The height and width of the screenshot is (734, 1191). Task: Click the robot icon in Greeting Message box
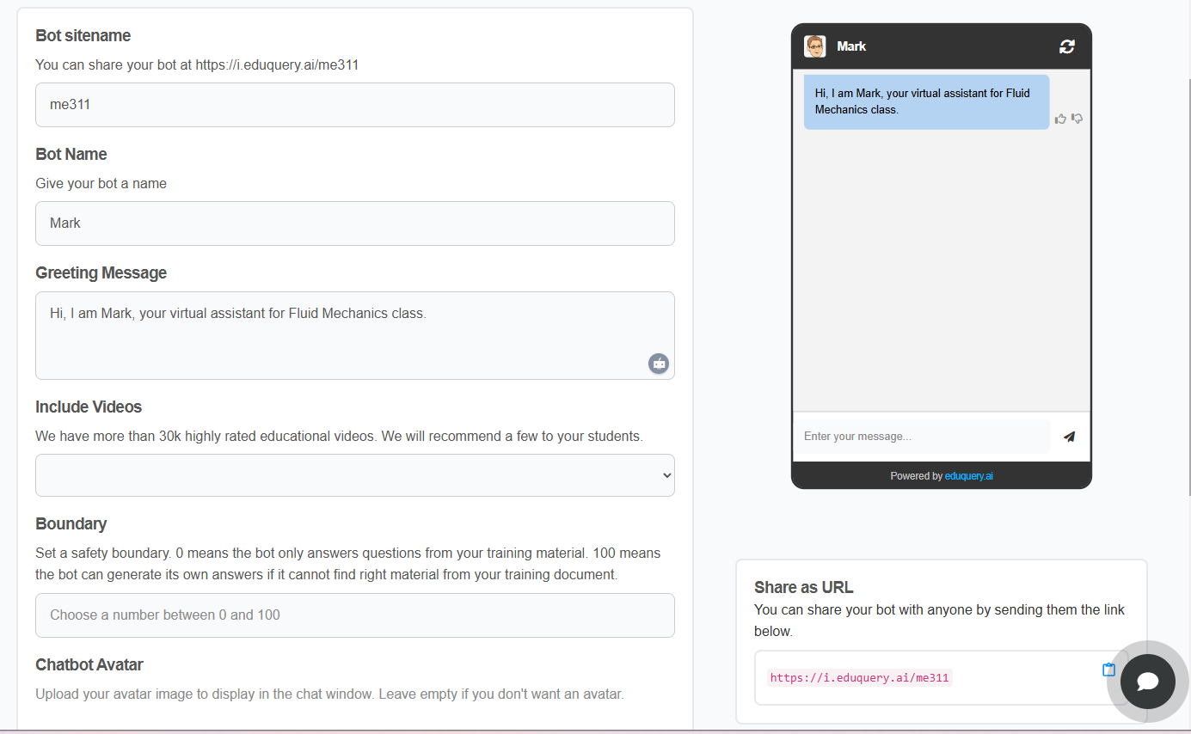click(x=658, y=364)
